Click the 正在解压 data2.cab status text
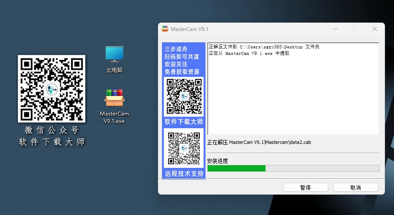Image resolution: width=394 pixels, height=215 pixels. pos(259,142)
